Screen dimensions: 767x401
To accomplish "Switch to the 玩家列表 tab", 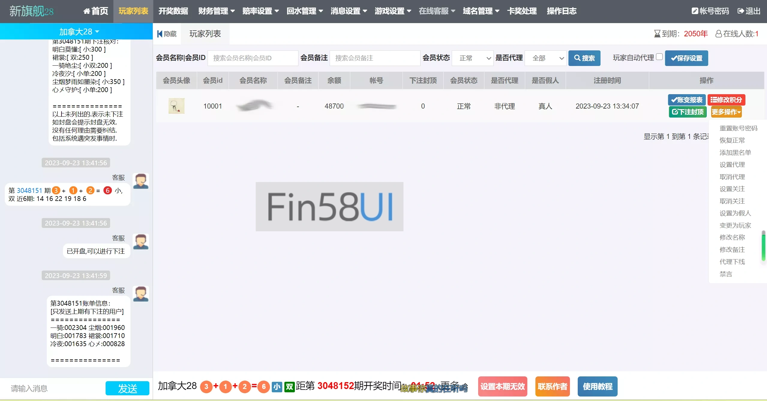I will tap(204, 34).
